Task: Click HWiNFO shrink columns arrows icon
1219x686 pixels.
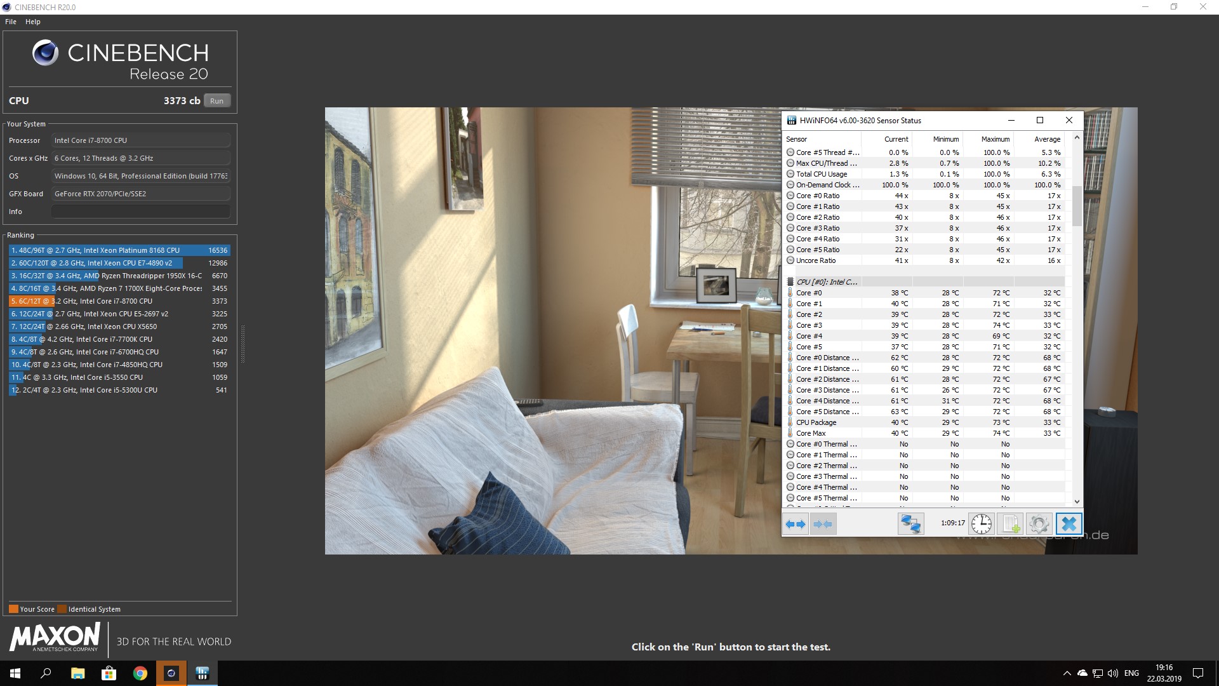Action: point(823,524)
